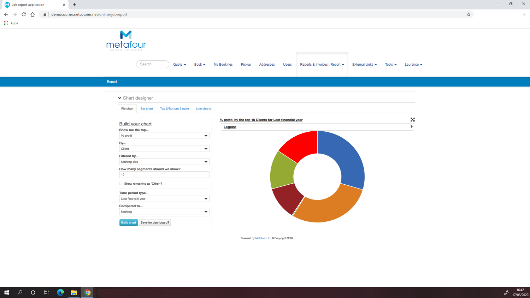This screenshot has height=298, width=530.
Task: Switch to Line charts tab
Action: point(204,109)
